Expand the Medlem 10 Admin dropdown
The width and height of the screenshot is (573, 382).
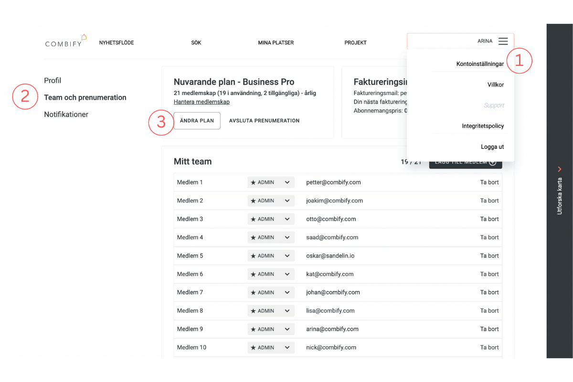click(x=287, y=348)
